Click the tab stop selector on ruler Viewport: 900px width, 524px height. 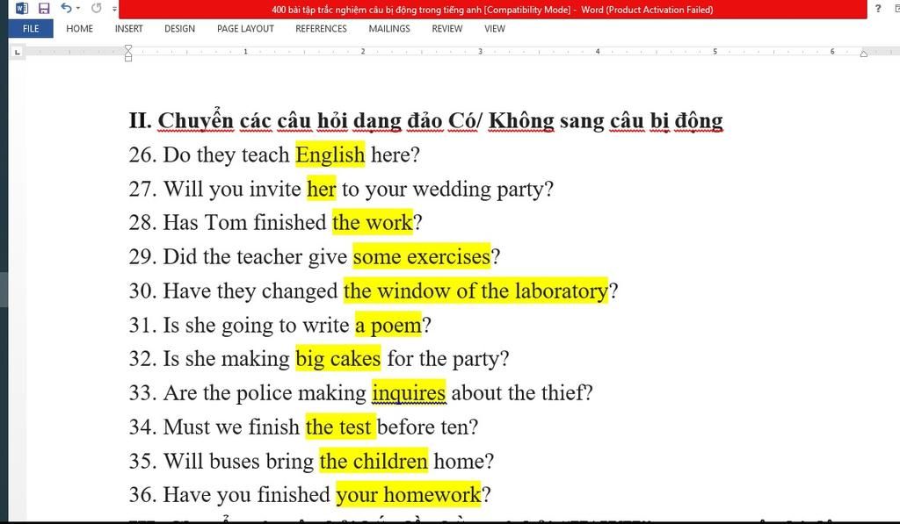click(x=18, y=52)
